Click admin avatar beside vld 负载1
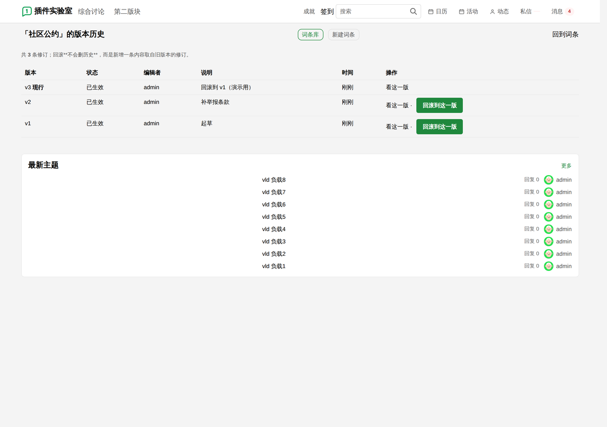The image size is (607, 427). tap(549, 266)
